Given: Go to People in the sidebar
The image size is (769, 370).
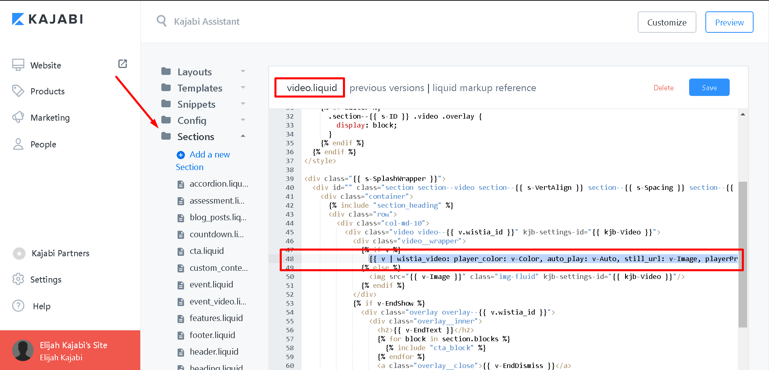Looking at the screenshot, I should [43, 145].
